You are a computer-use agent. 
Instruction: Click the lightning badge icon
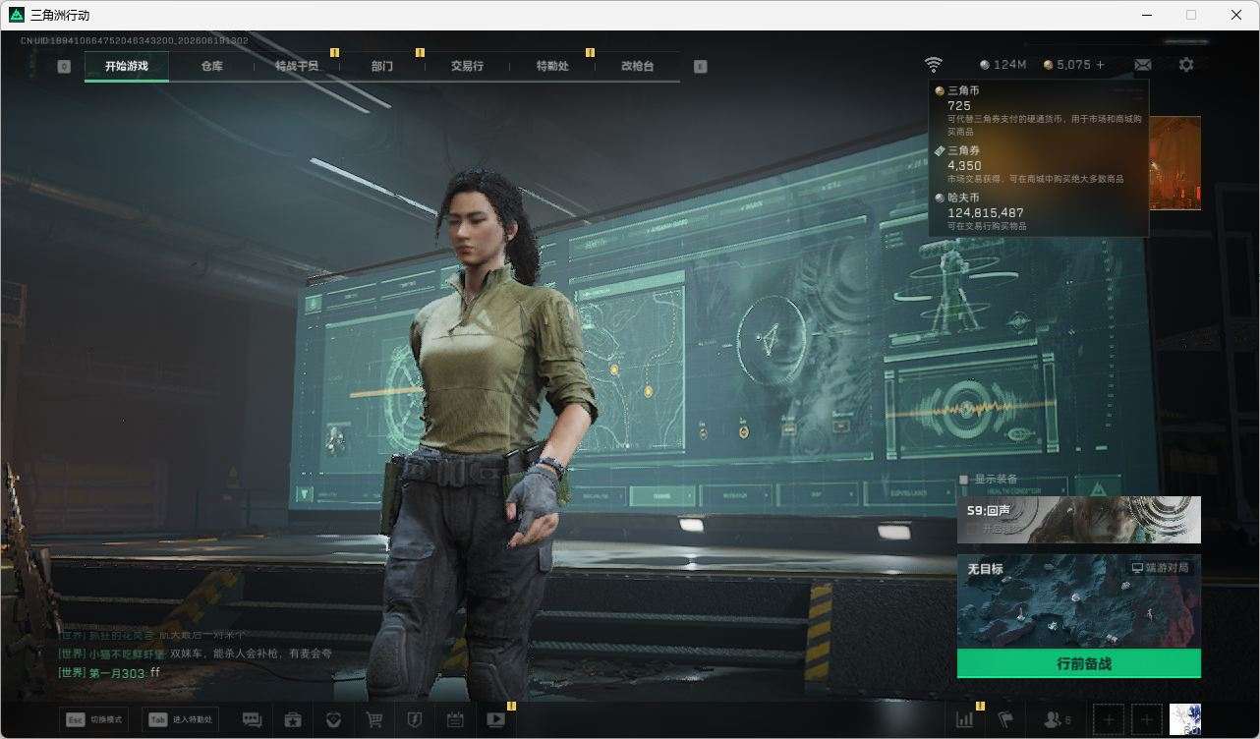pos(415,719)
